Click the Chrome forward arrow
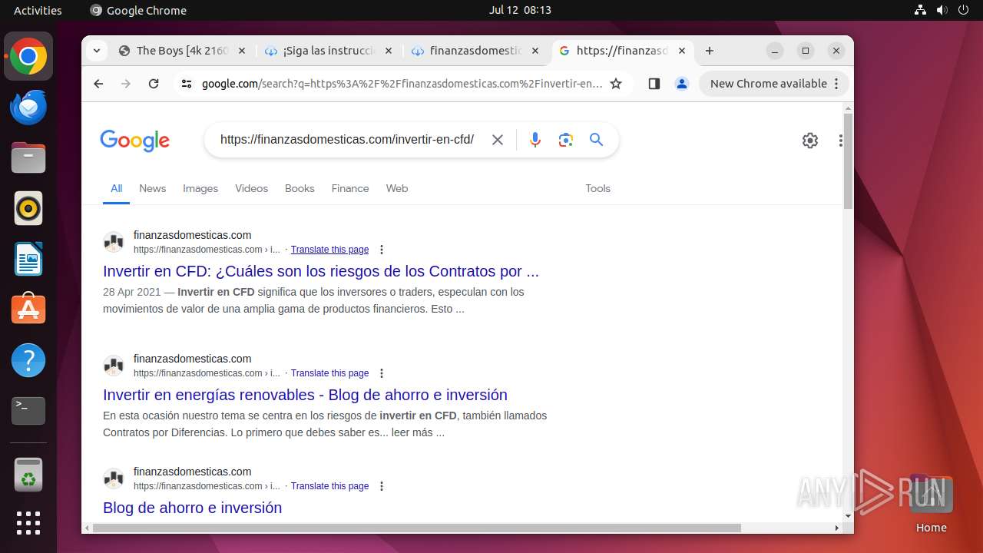The width and height of the screenshot is (983, 553). [x=126, y=84]
